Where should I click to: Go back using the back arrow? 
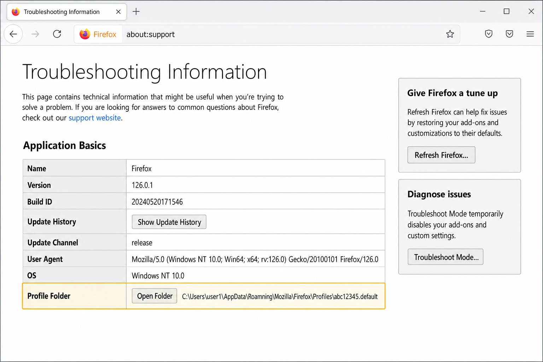pyautogui.click(x=13, y=34)
